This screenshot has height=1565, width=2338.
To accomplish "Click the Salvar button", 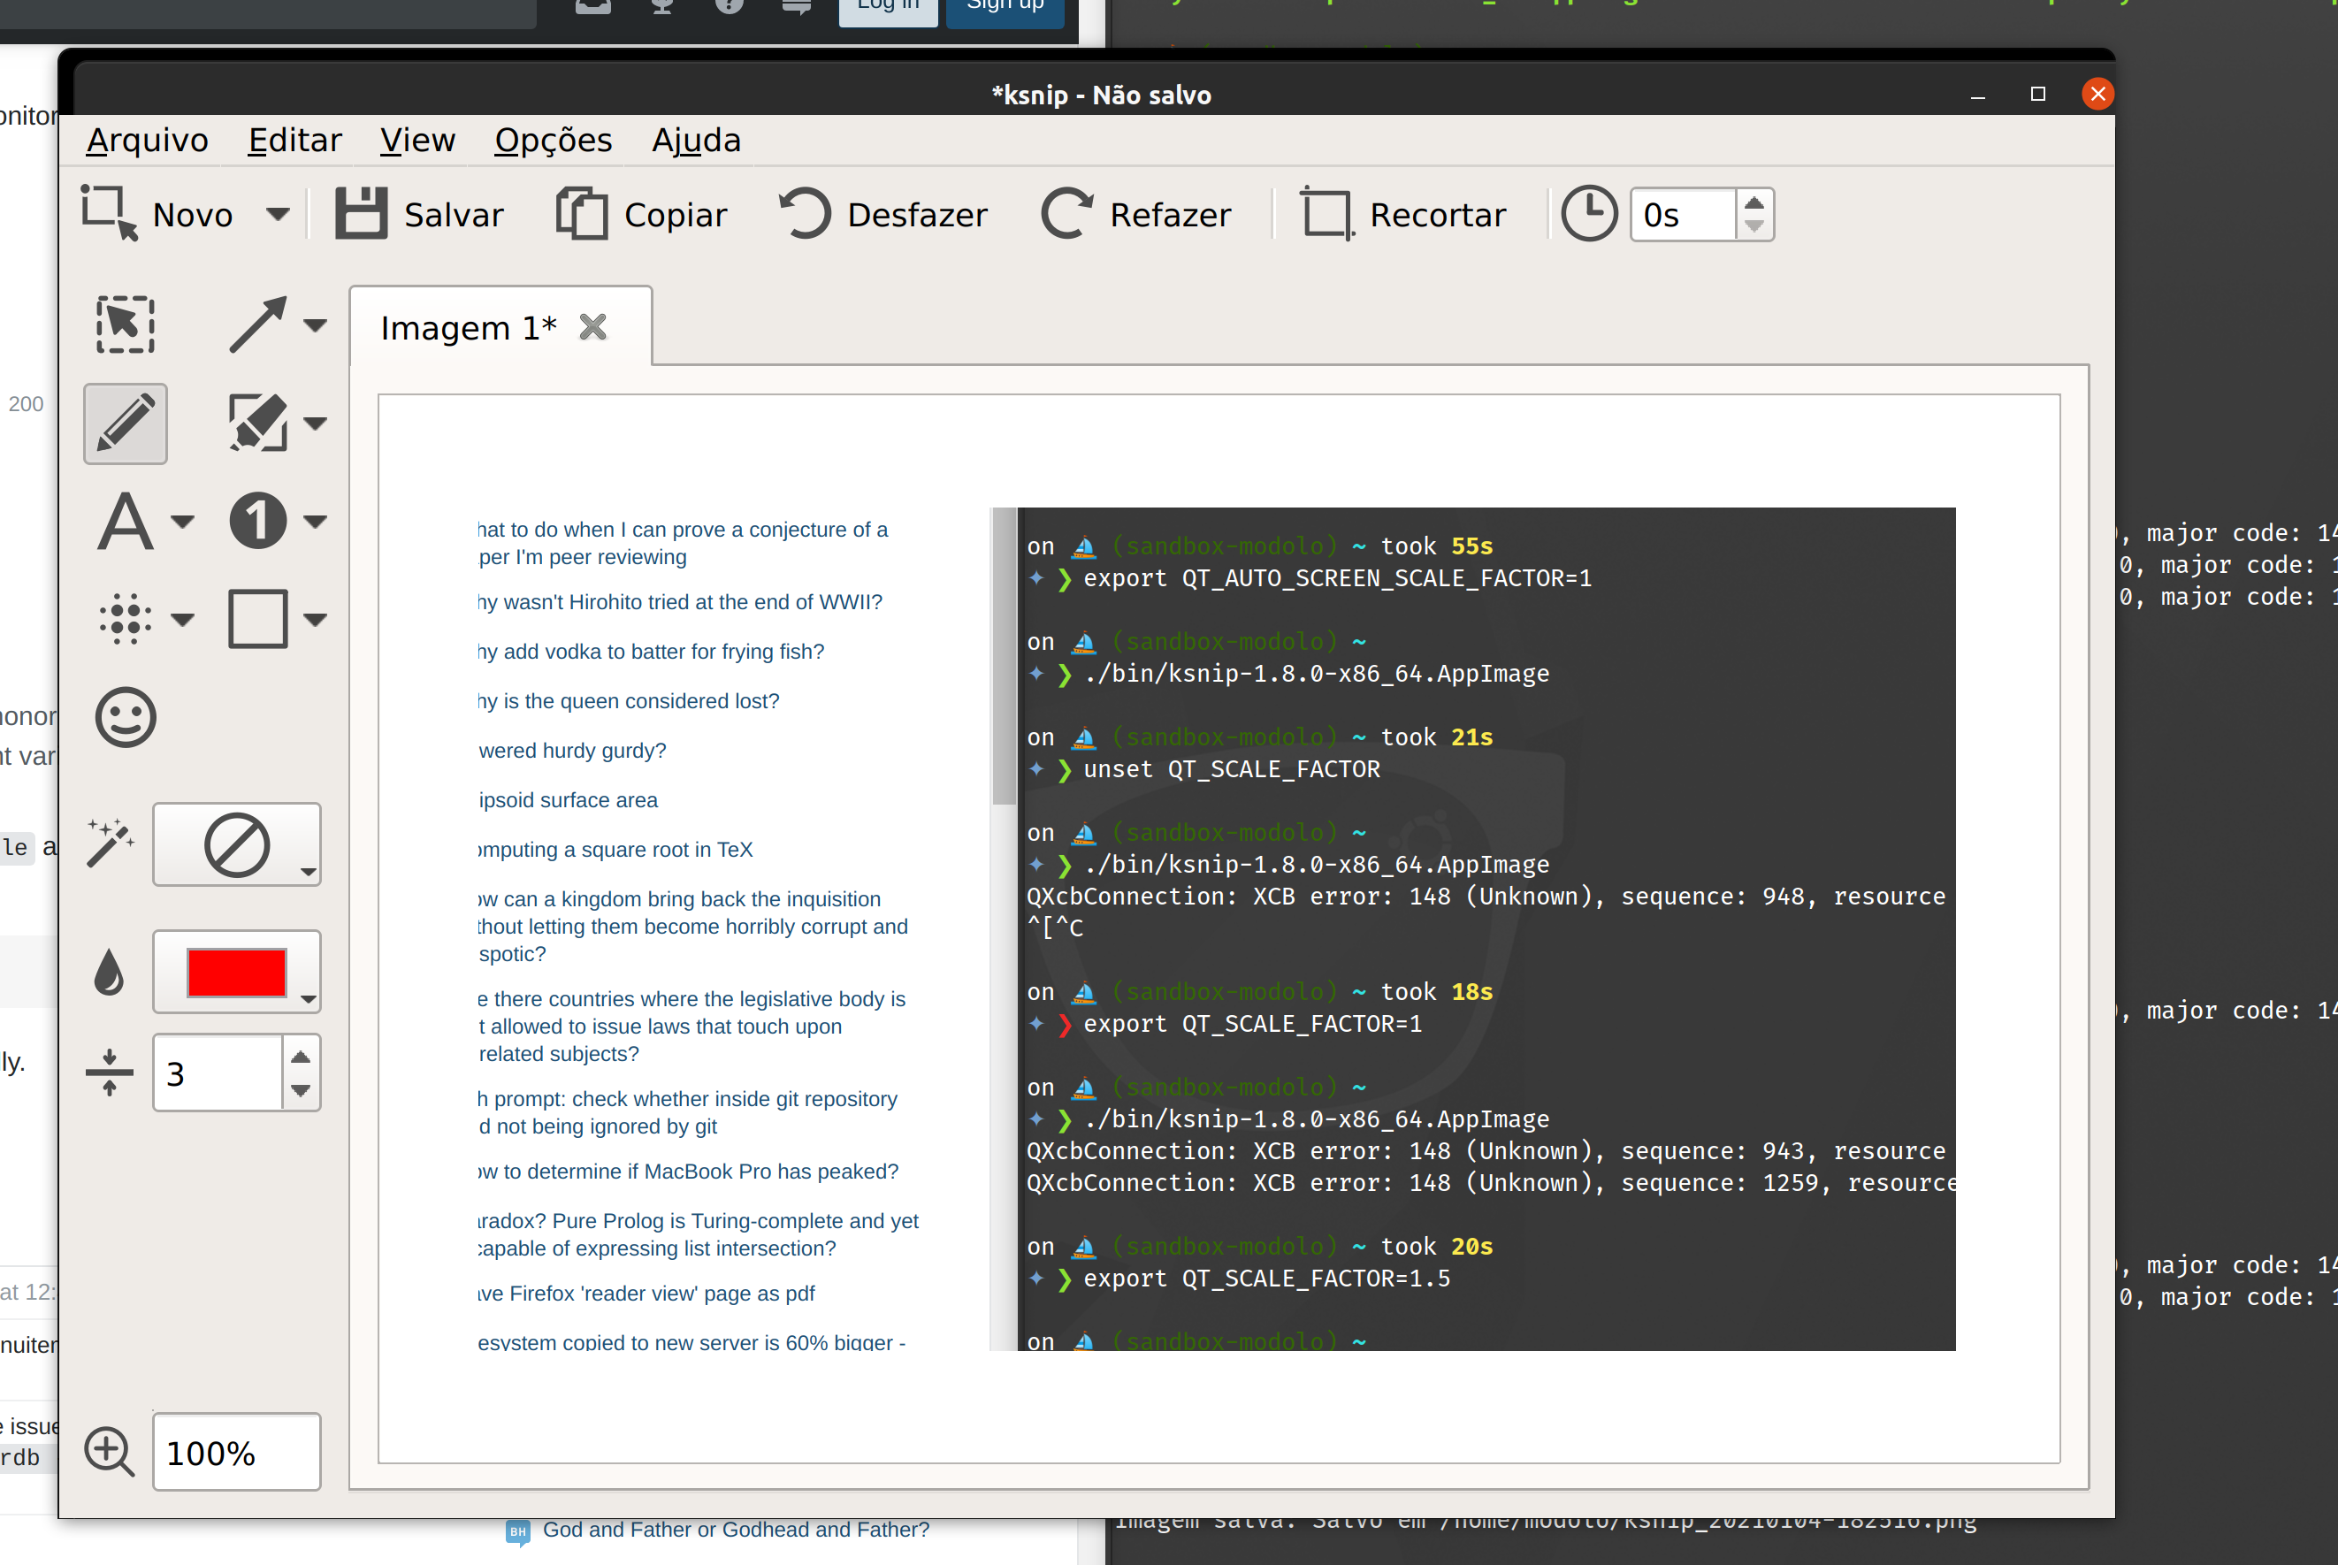I will 419,214.
